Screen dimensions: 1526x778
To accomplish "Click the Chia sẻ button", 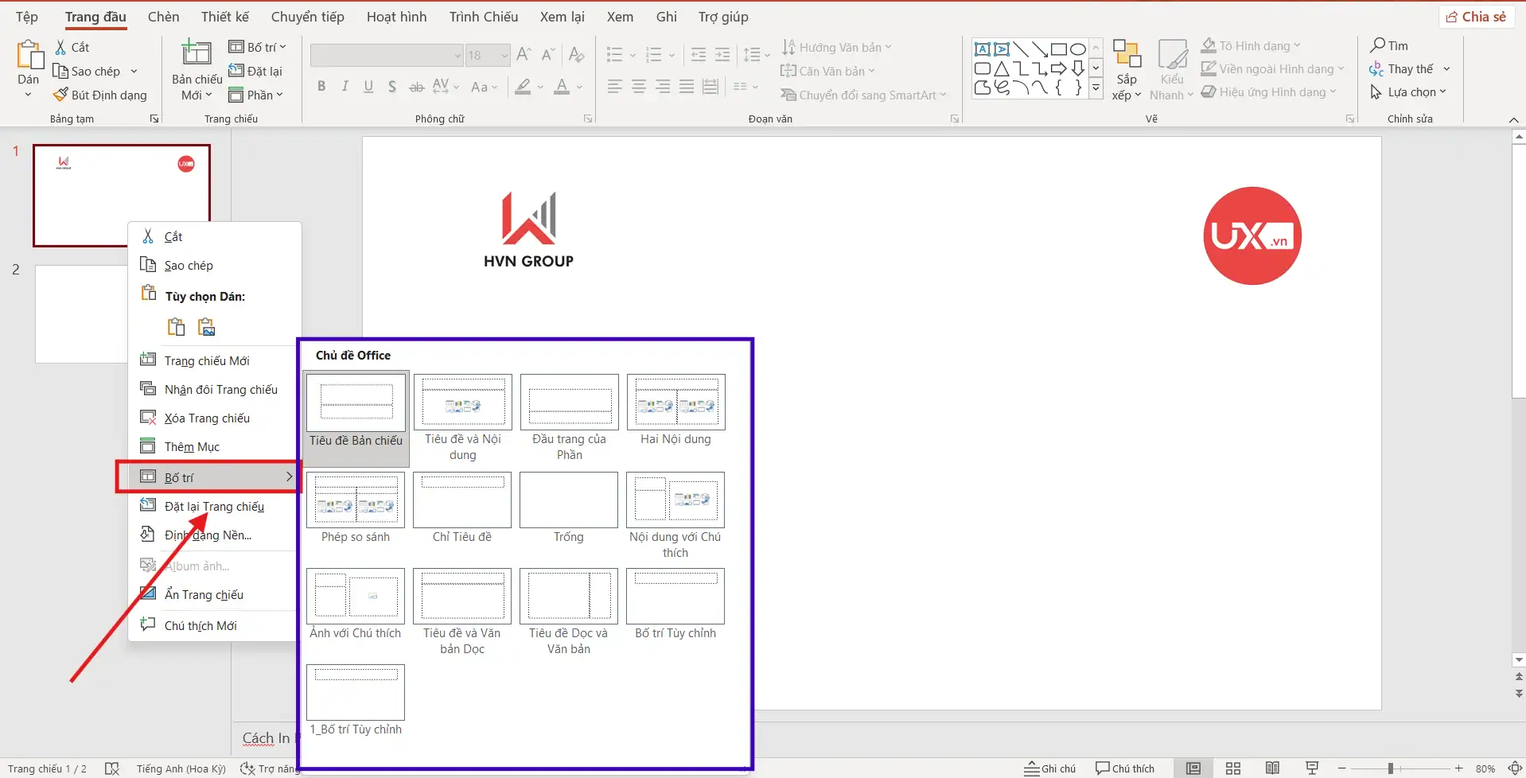I will point(1476,16).
